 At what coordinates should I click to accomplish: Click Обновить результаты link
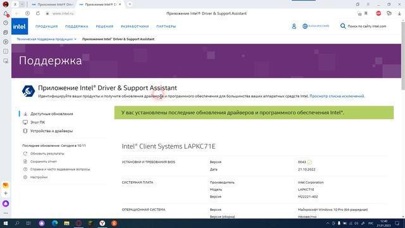pos(47,153)
